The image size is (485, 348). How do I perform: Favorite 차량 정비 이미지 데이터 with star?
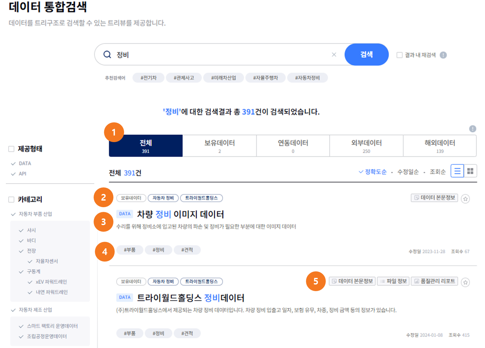[465, 199]
